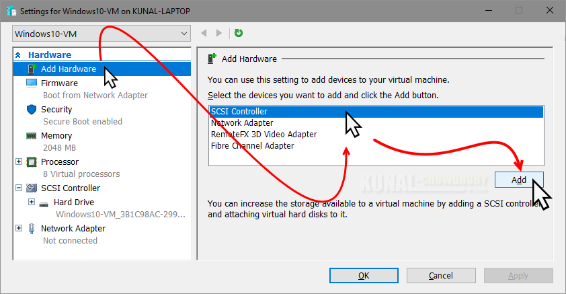
Task: Open the Security settings
Action: pyautogui.click(x=56, y=110)
